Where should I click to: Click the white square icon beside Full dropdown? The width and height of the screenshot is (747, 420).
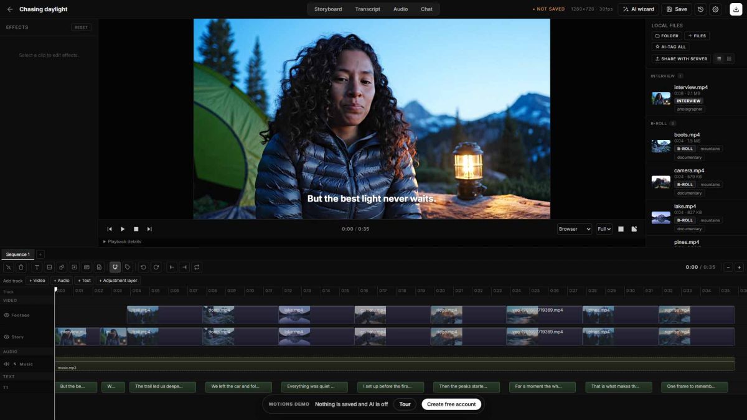pyautogui.click(x=621, y=229)
